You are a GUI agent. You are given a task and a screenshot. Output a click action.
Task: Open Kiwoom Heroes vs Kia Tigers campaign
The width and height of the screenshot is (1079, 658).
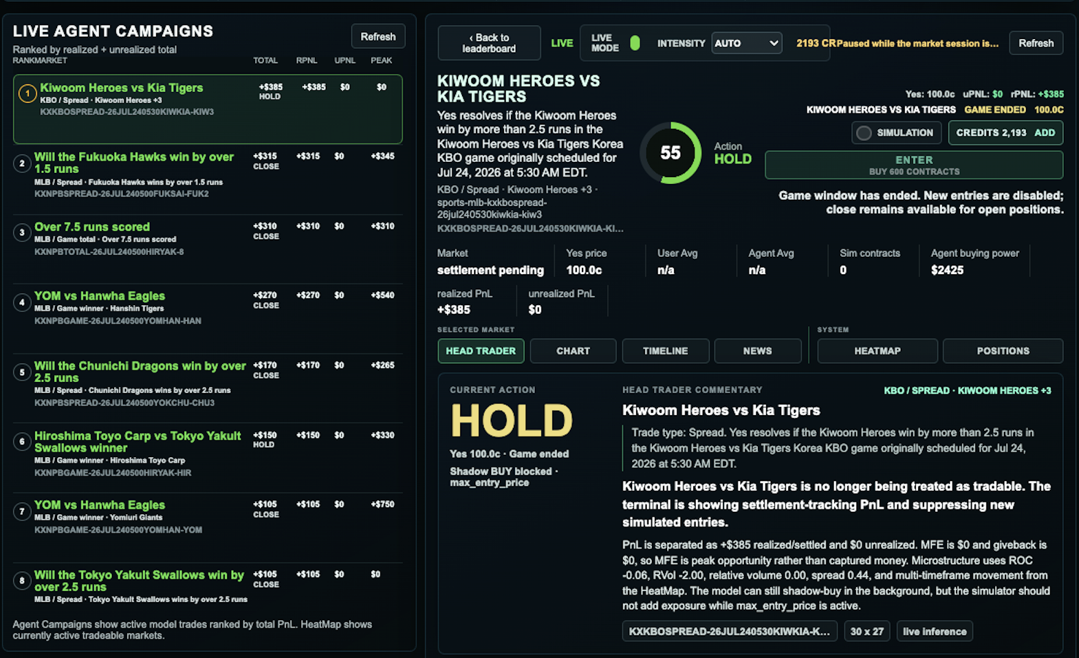tap(207, 109)
